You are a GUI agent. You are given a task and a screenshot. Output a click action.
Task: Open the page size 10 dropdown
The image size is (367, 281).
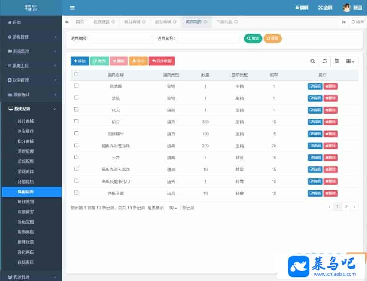(173, 208)
